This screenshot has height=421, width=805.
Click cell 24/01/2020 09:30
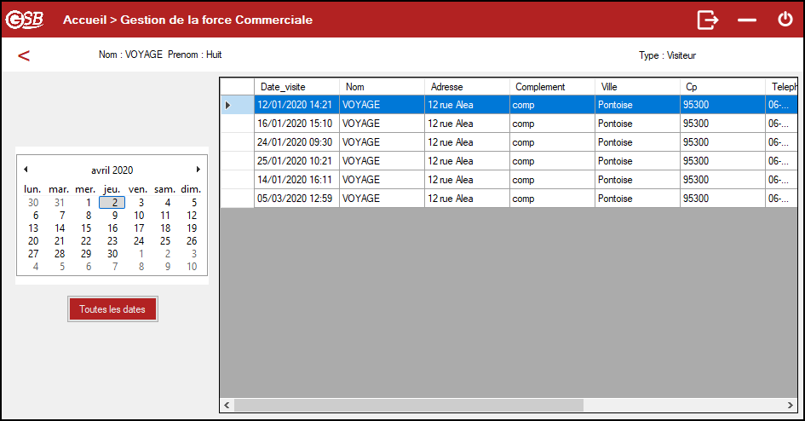point(296,142)
